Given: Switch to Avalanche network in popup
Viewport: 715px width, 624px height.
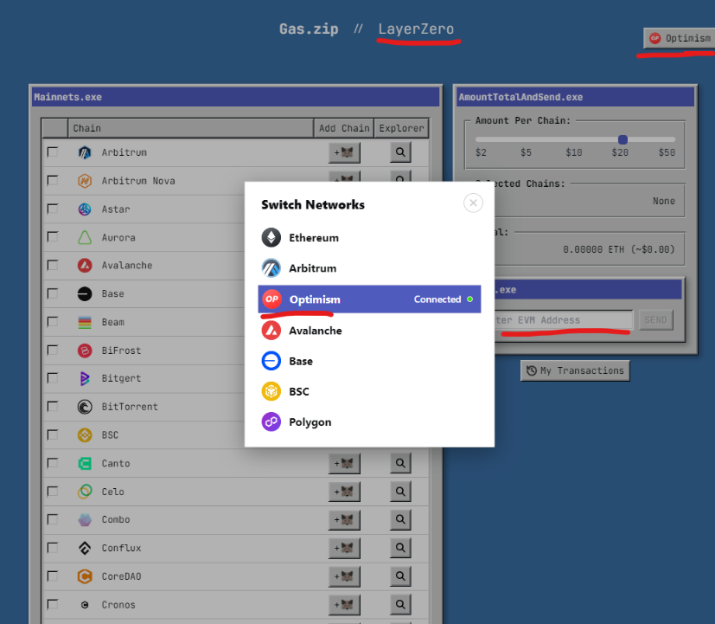Looking at the screenshot, I should pos(369,331).
